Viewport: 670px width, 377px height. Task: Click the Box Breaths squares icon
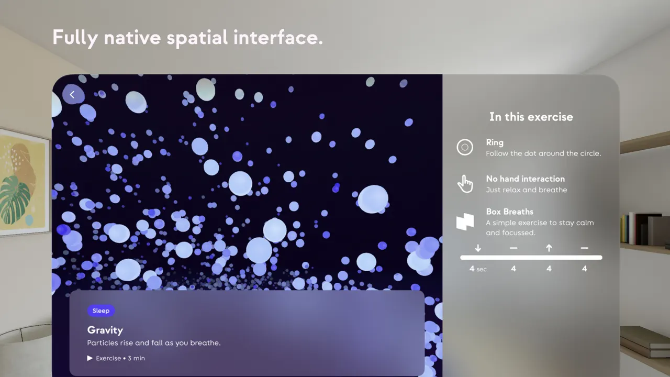click(465, 221)
